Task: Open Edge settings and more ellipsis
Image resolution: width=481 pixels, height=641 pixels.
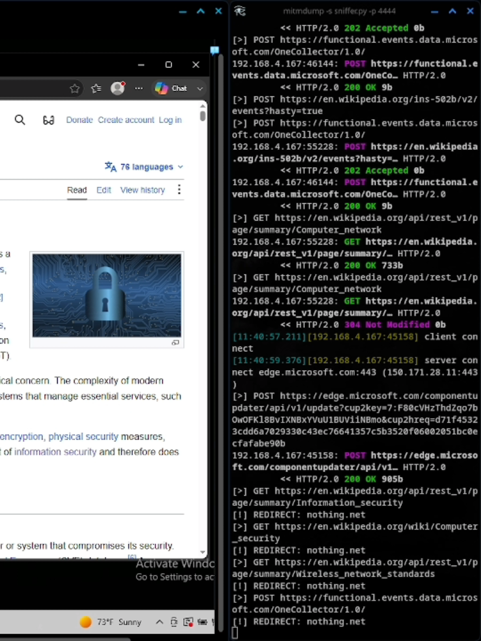Action: [139, 88]
